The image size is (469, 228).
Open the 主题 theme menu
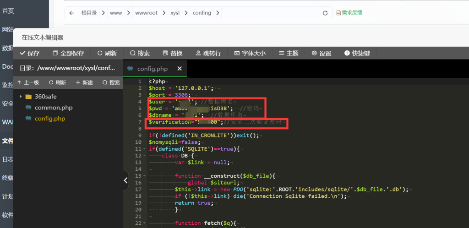[289, 53]
